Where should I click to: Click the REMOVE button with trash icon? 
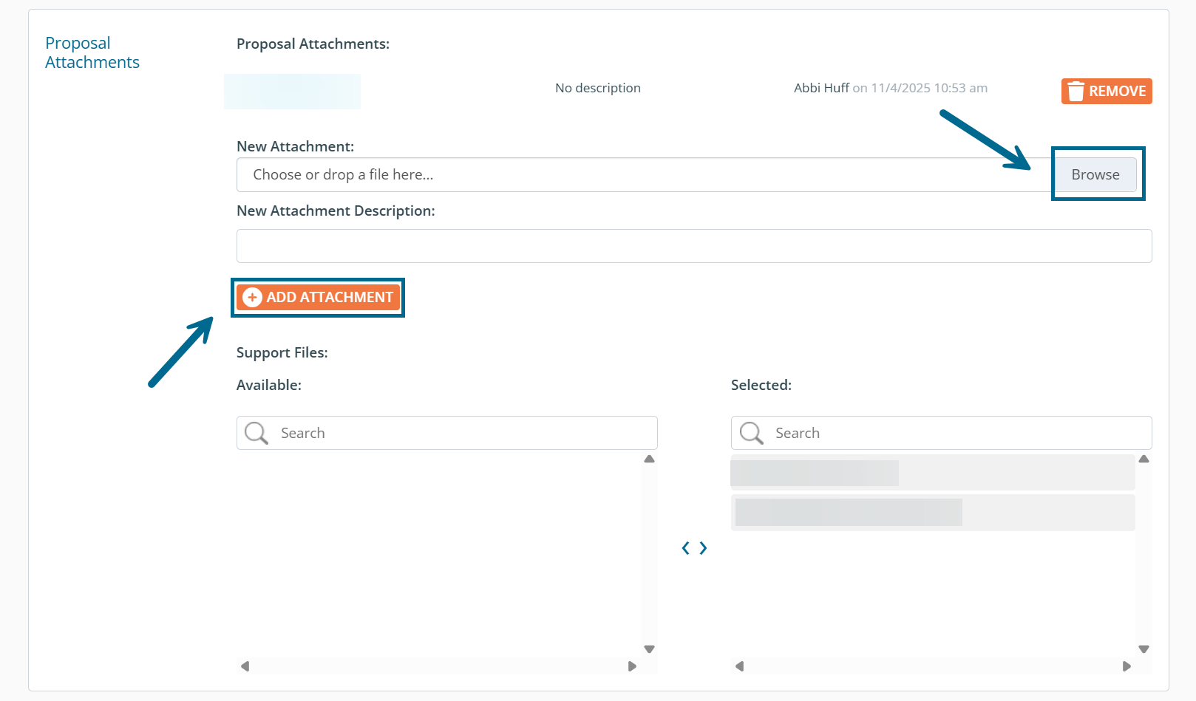[1106, 91]
